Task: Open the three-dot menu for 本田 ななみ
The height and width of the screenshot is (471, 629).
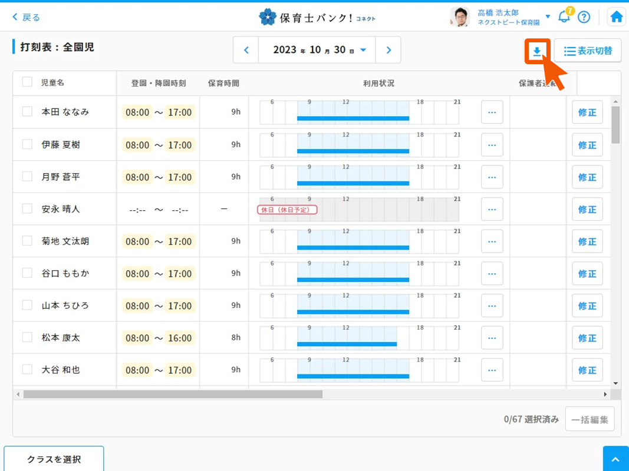Action: (x=492, y=112)
